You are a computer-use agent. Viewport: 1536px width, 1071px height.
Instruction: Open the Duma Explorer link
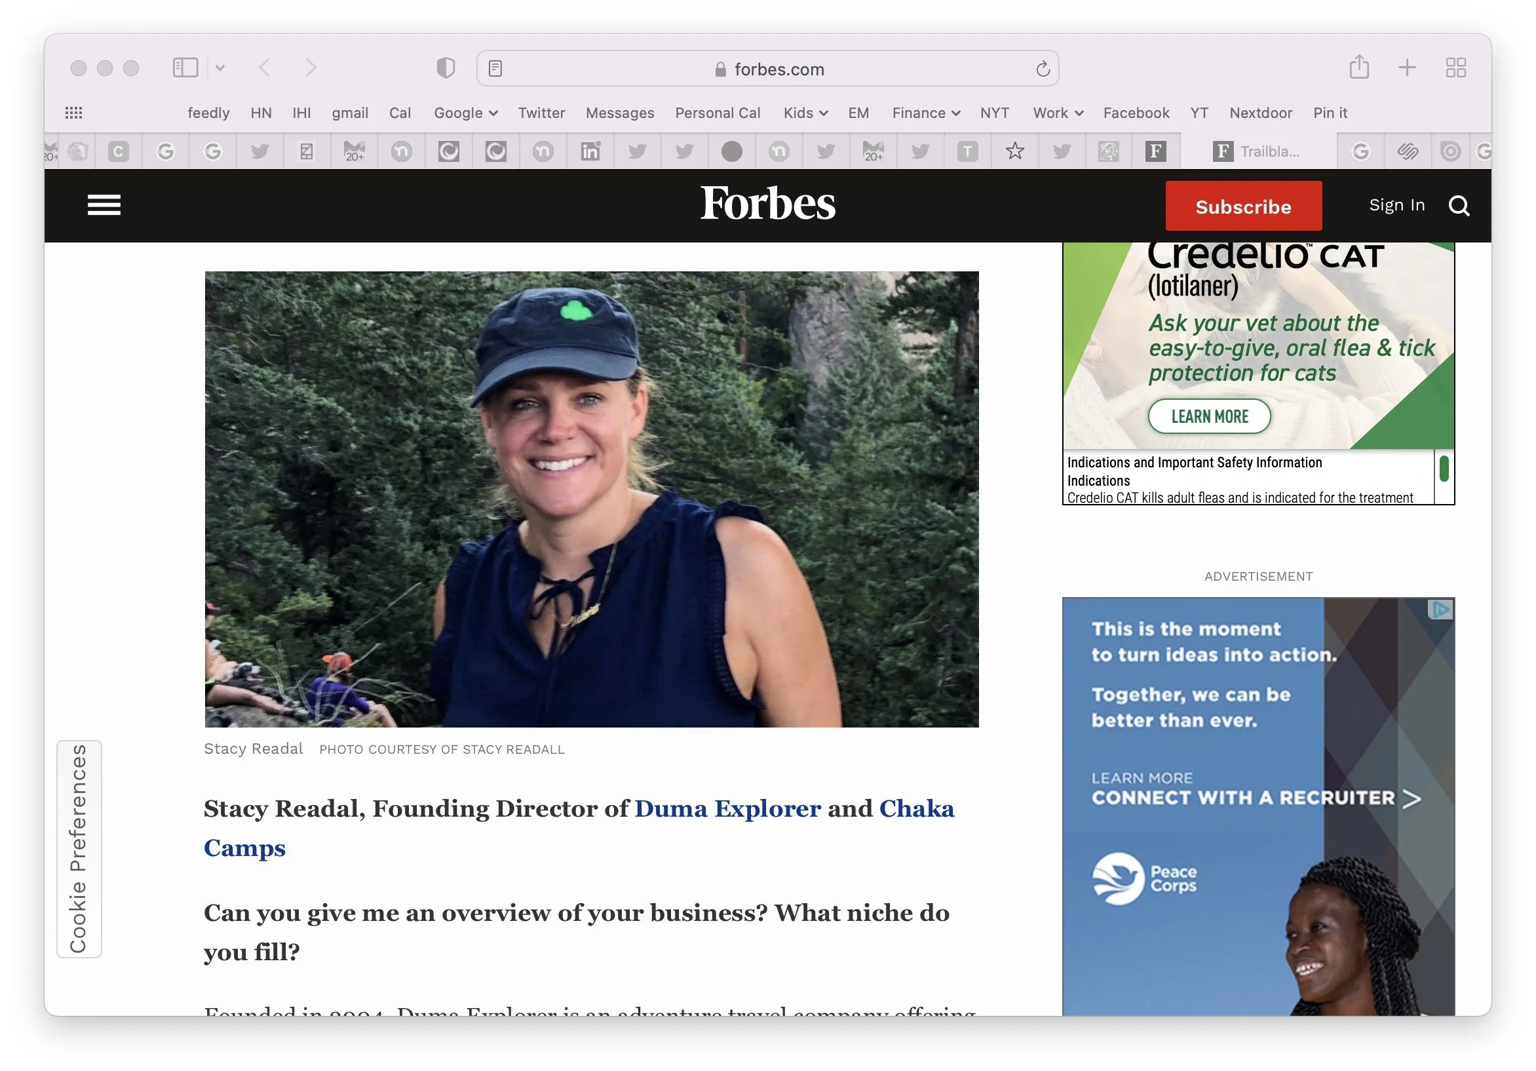click(x=727, y=809)
